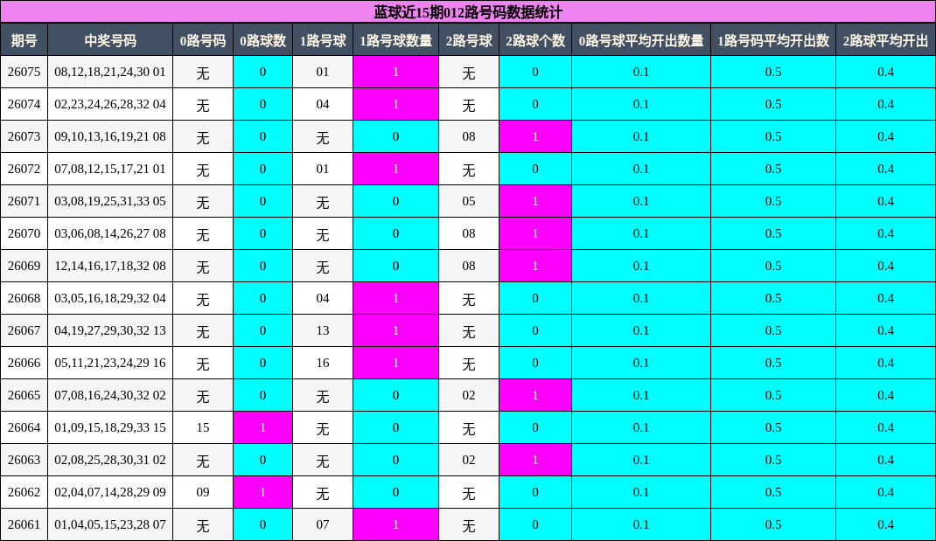Click winning numbers 01,09,15,18,29,33 15
This screenshot has height=541, width=936.
110,427
